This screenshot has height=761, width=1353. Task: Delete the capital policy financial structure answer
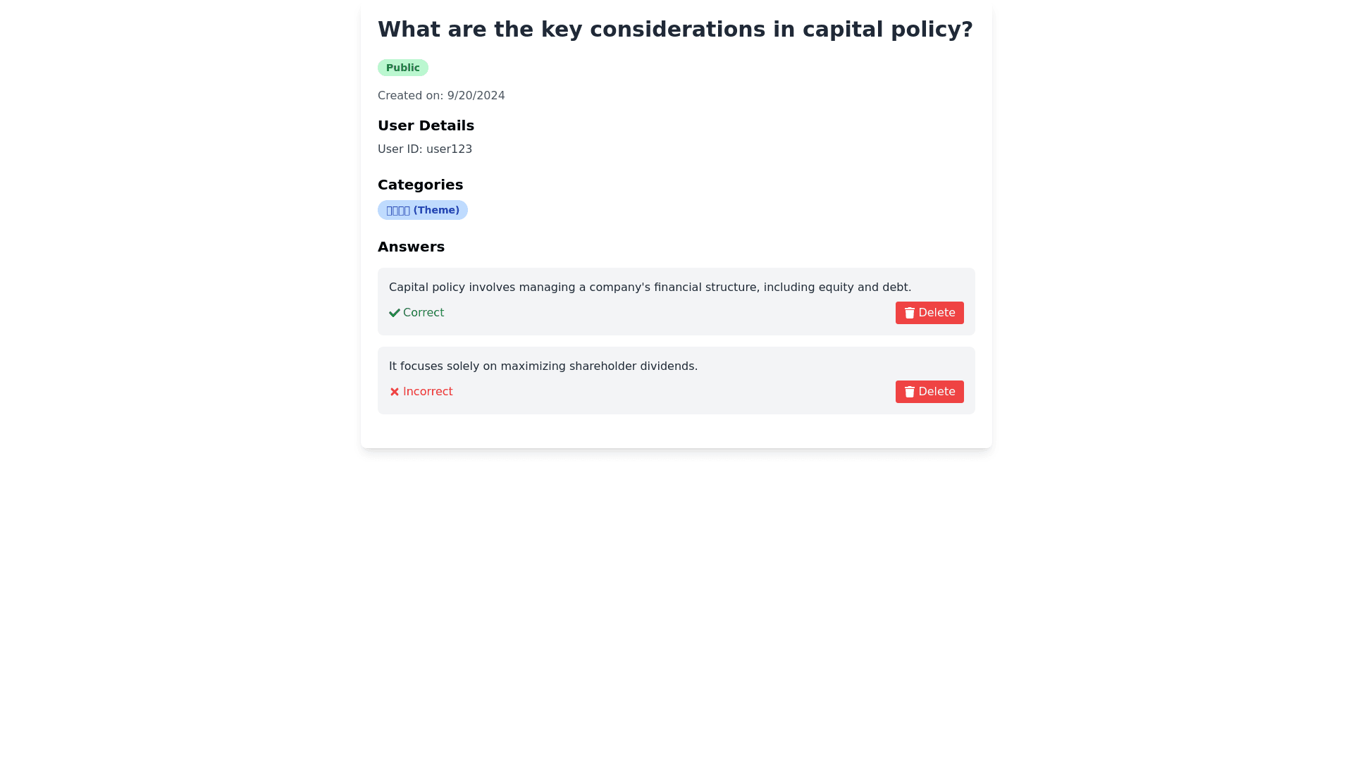click(929, 313)
